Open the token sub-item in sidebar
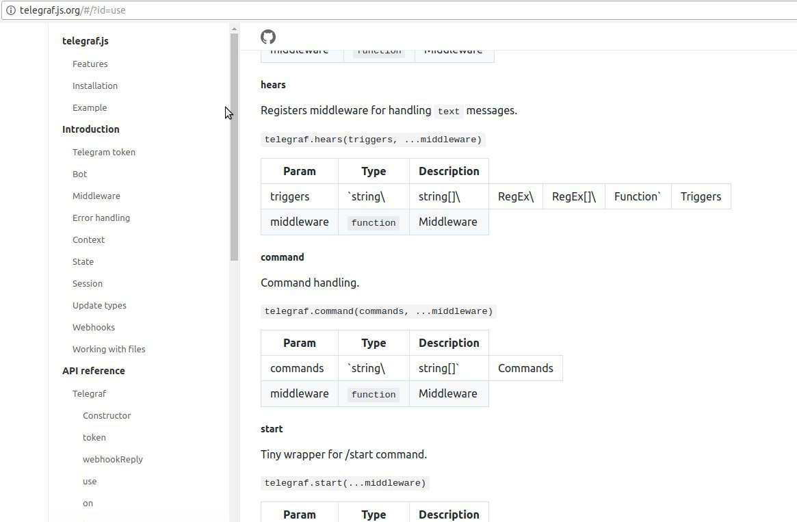The height and width of the screenshot is (522, 797). click(x=94, y=437)
